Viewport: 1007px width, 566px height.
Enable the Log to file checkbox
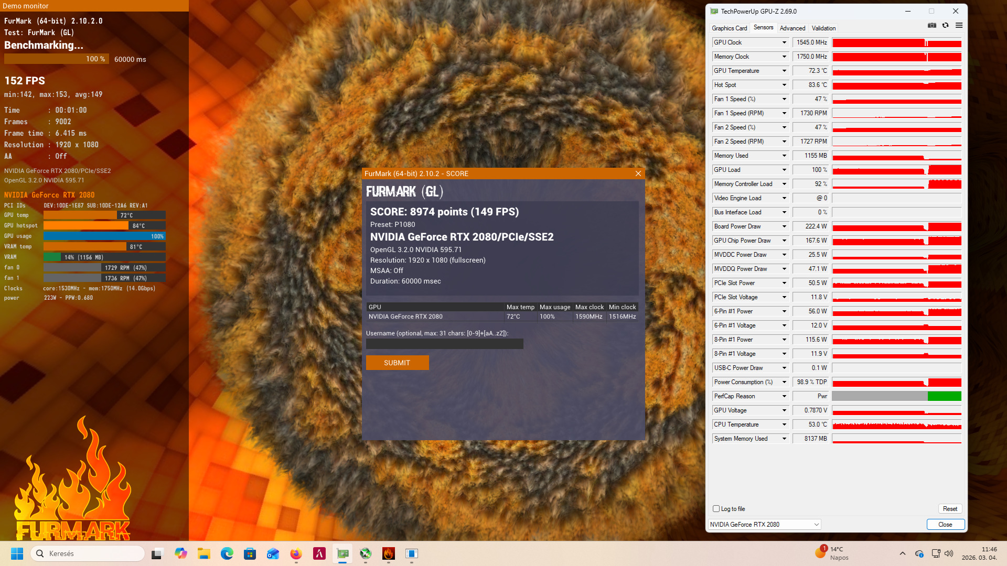[x=716, y=508]
